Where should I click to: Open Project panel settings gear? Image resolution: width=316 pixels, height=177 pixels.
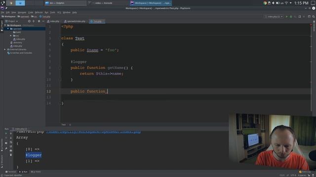point(39,21)
